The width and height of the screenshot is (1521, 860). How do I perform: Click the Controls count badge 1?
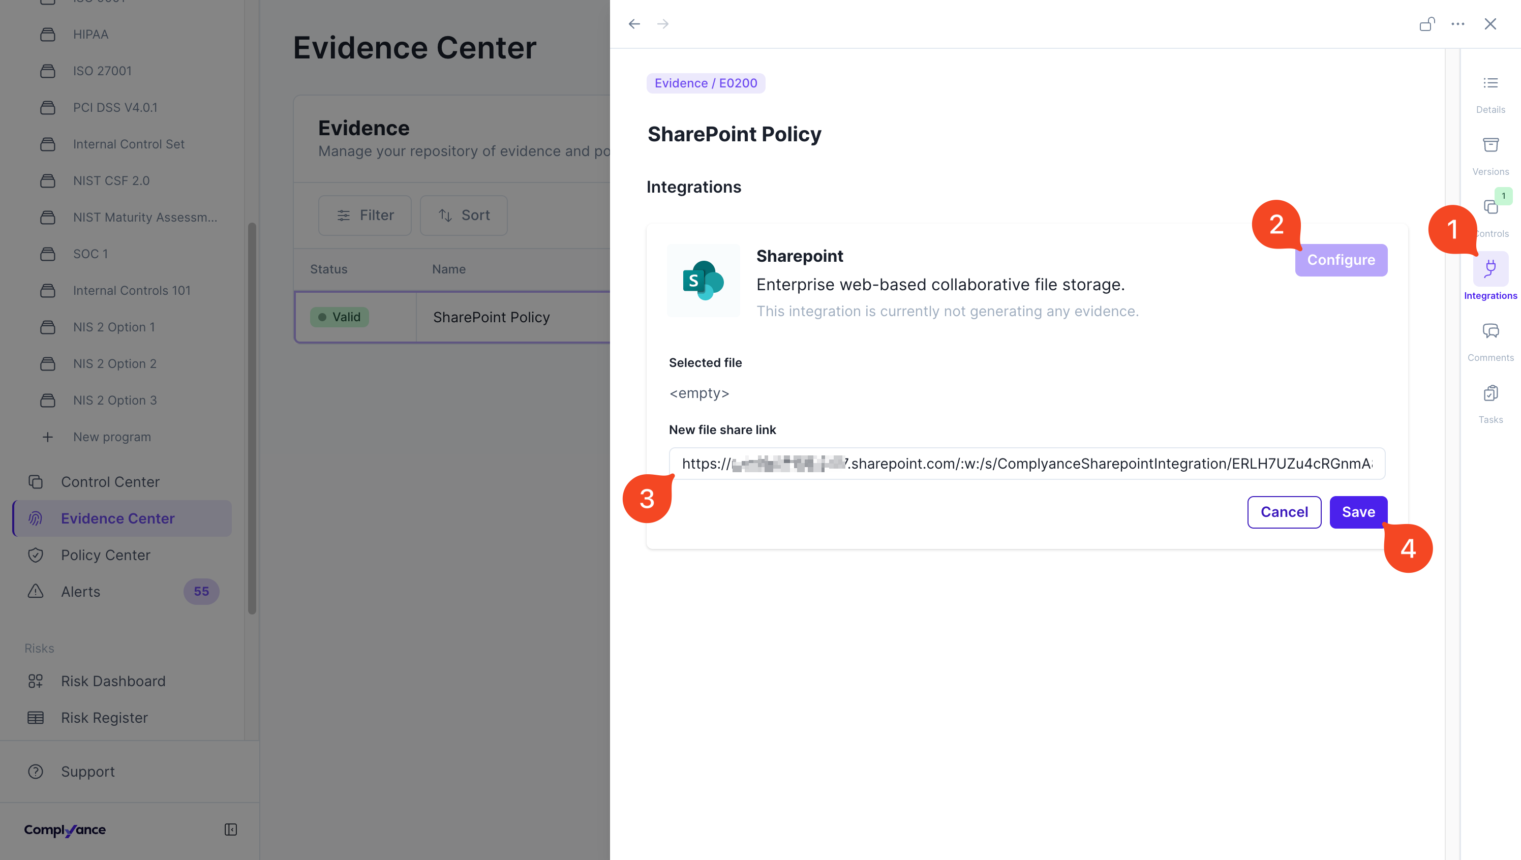pos(1503,196)
